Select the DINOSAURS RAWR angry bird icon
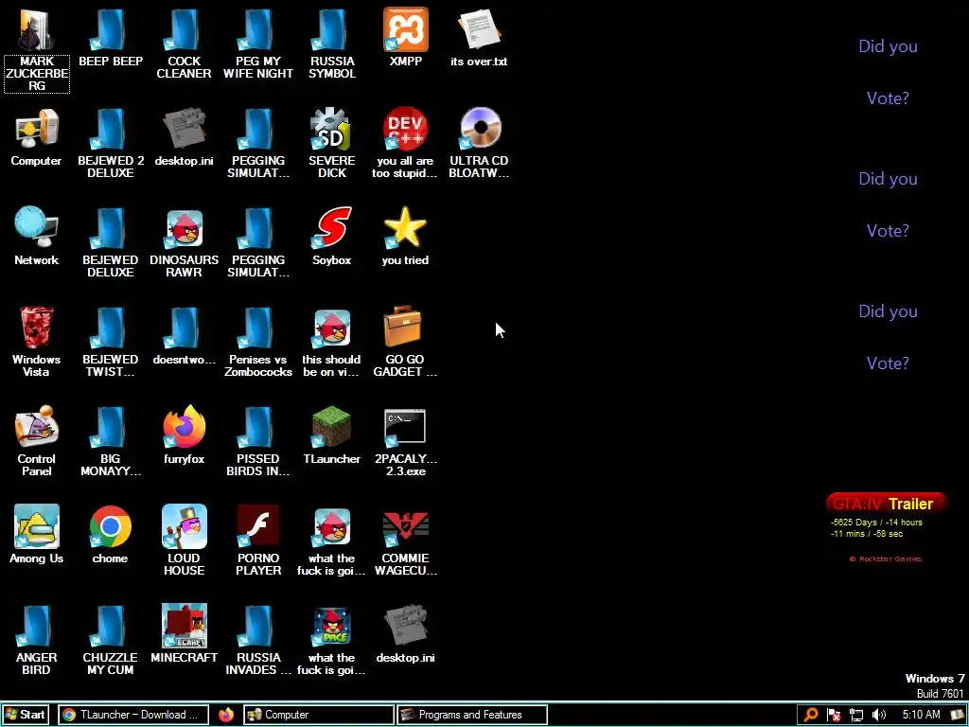 click(185, 229)
